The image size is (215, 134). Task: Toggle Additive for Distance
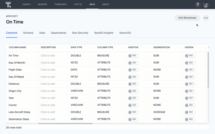point(133,84)
